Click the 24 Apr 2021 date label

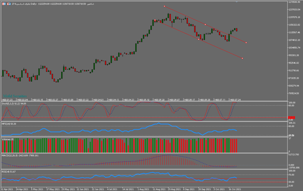(x=22, y=189)
